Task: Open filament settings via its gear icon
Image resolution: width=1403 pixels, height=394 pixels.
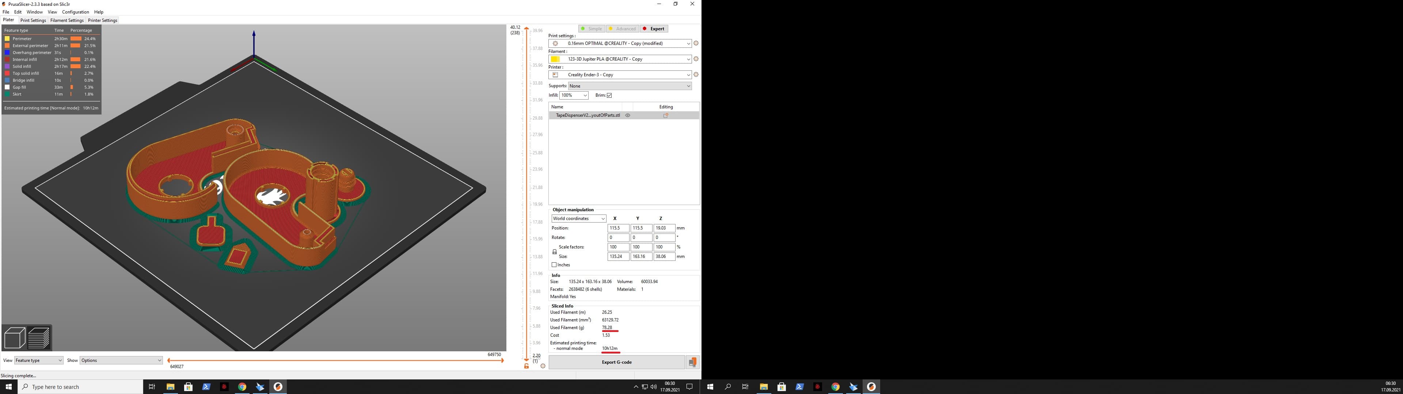Action: pyautogui.click(x=696, y=59)
